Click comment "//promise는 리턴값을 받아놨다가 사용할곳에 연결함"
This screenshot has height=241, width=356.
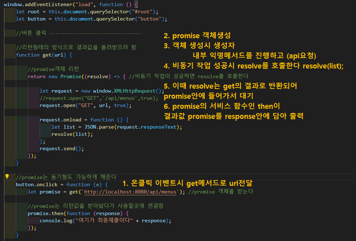pyautogui.click(x=95, y=206)
